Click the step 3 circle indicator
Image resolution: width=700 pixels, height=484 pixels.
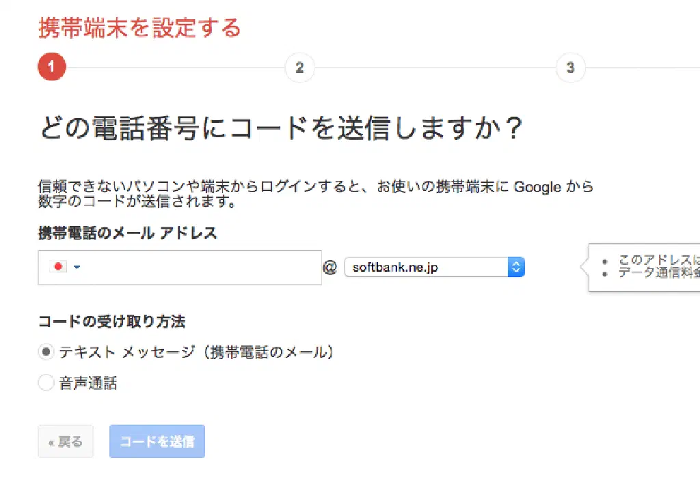coord(570,68)
